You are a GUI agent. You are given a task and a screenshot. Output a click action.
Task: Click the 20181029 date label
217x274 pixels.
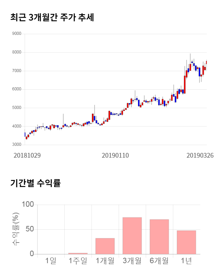coord(27,155)
